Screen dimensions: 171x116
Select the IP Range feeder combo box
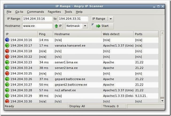pyautogui.click(x=102, y=19)
